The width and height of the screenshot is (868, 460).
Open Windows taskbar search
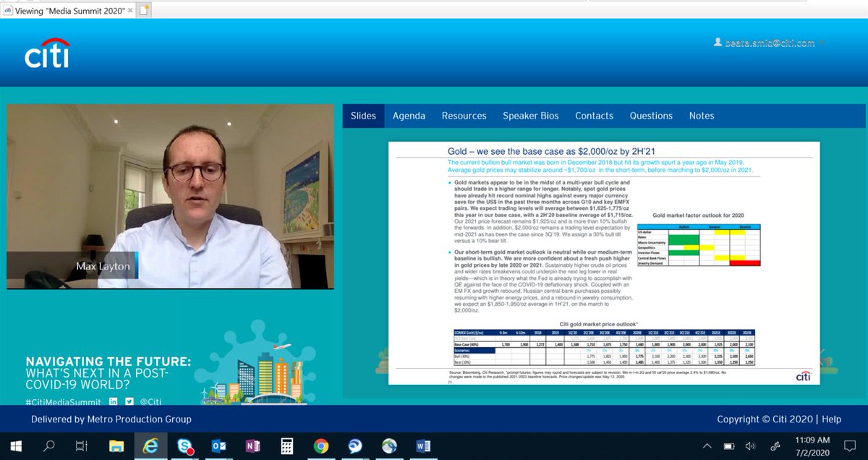(x=48, y=446)
